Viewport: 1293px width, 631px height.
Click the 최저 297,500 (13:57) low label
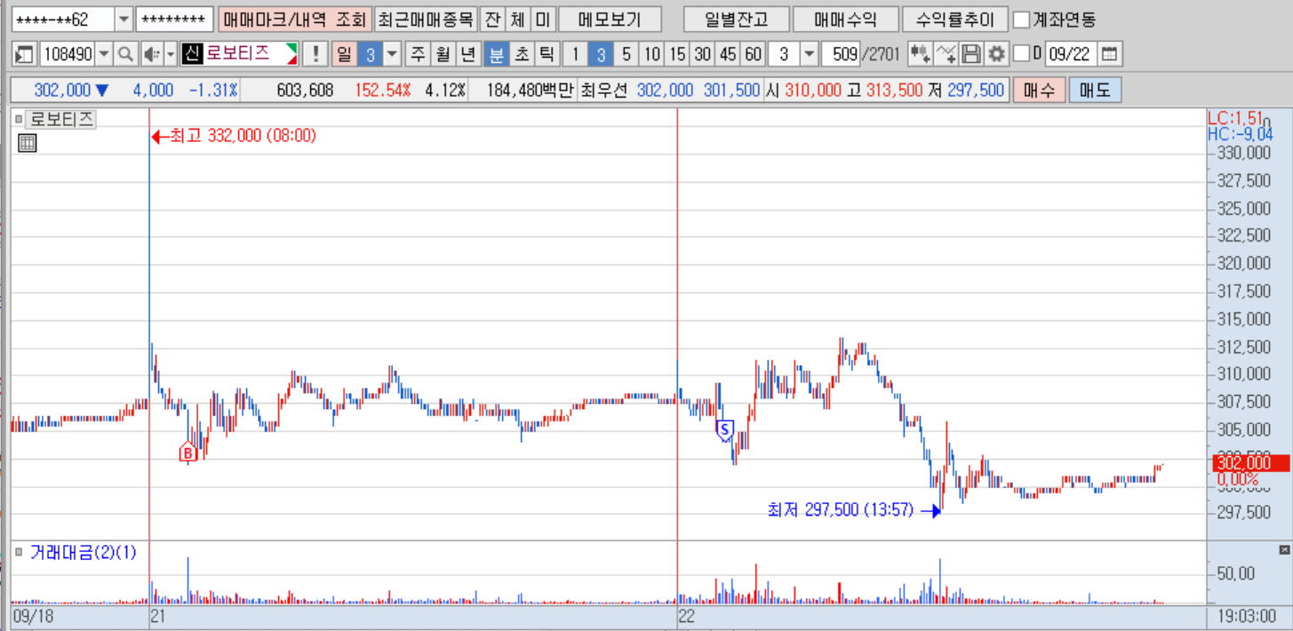pos(841,510)
